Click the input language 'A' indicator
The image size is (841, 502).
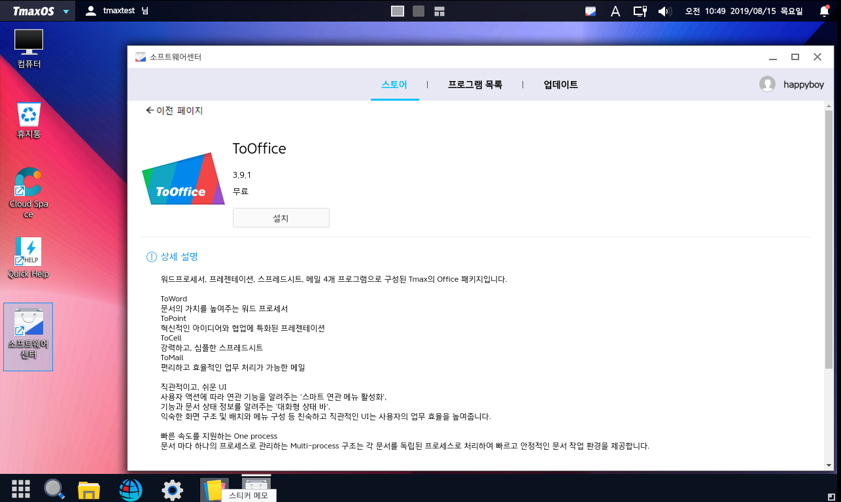click(x=615, y=11)
